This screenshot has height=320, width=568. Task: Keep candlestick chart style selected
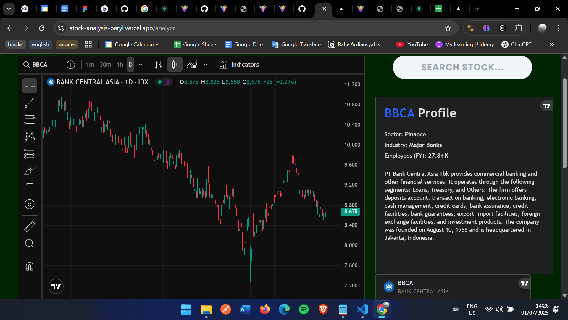(x=175, y=65)
